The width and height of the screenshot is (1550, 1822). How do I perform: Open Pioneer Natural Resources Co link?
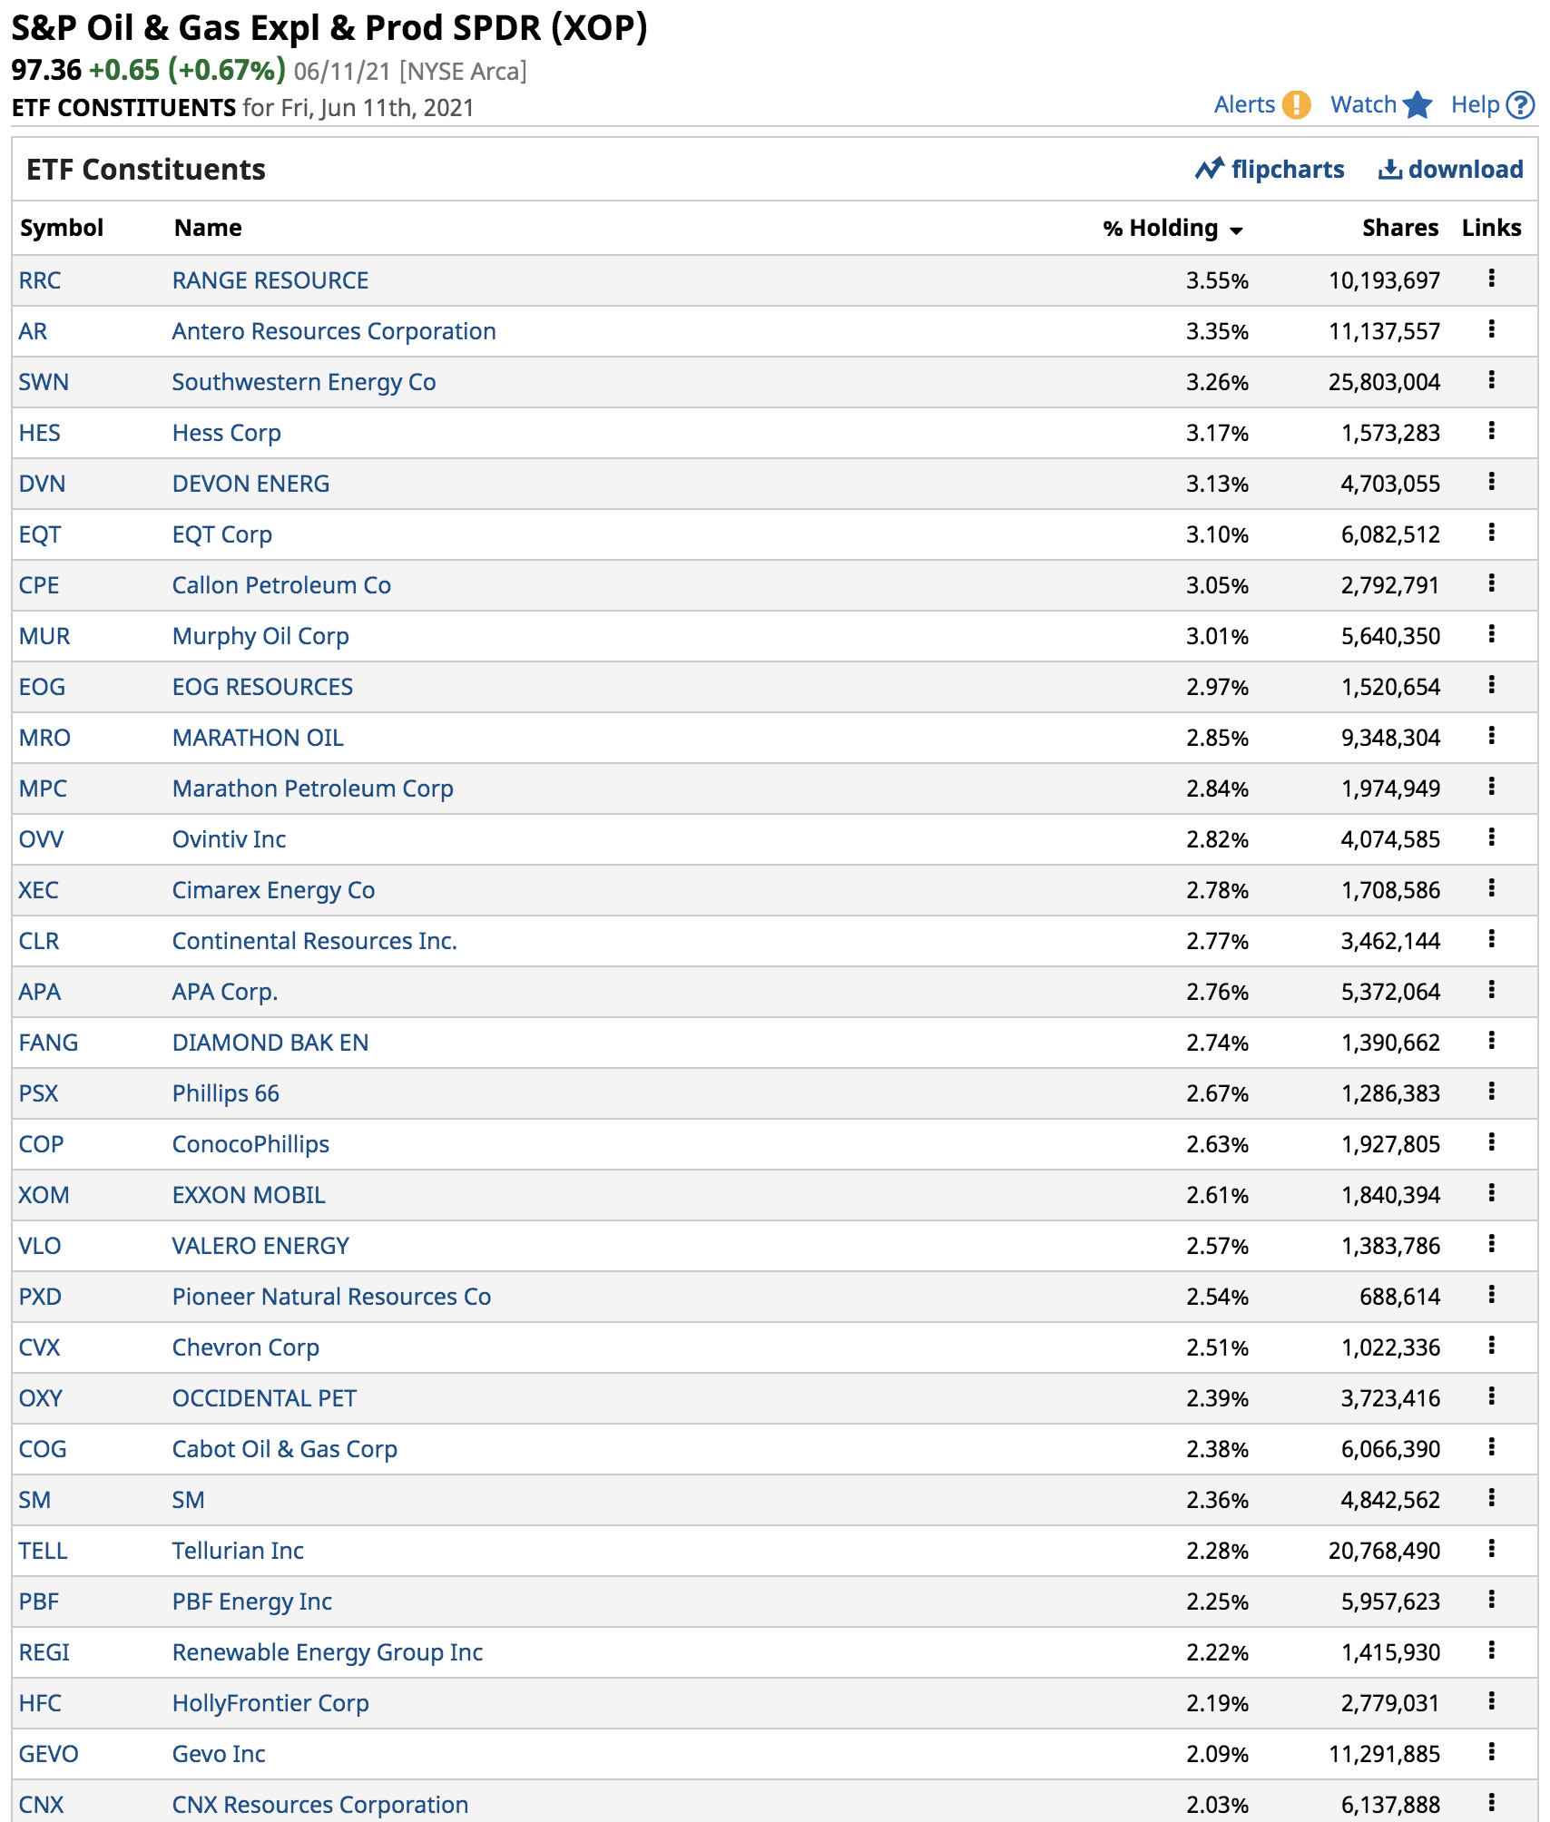click(x=332, y=1297)
